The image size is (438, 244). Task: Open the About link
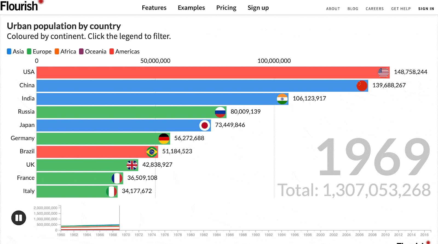tap(333, 9)
